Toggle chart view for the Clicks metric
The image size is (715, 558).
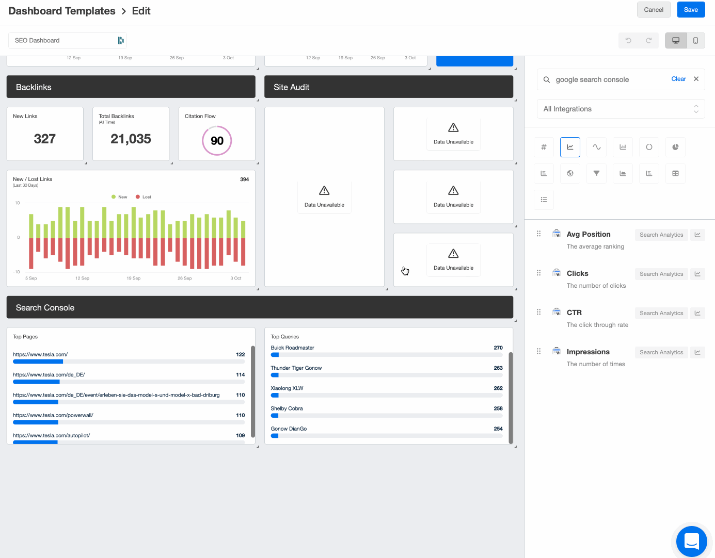(x=697, y=274)
